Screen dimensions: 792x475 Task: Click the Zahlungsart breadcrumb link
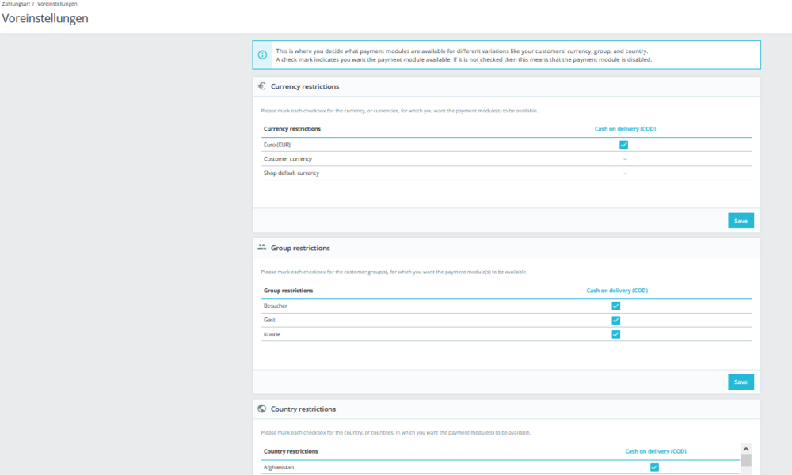(x=16, y=3)
